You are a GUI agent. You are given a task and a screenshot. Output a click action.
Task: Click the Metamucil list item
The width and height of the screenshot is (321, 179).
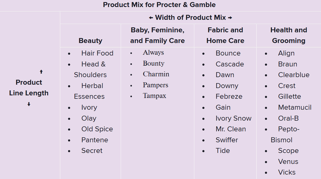[295, 107]
